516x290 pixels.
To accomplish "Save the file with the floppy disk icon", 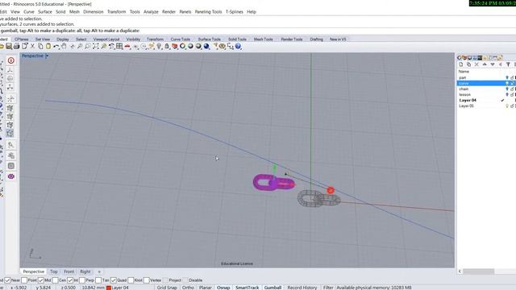I will pyautogui.click(x=9, y=47).
